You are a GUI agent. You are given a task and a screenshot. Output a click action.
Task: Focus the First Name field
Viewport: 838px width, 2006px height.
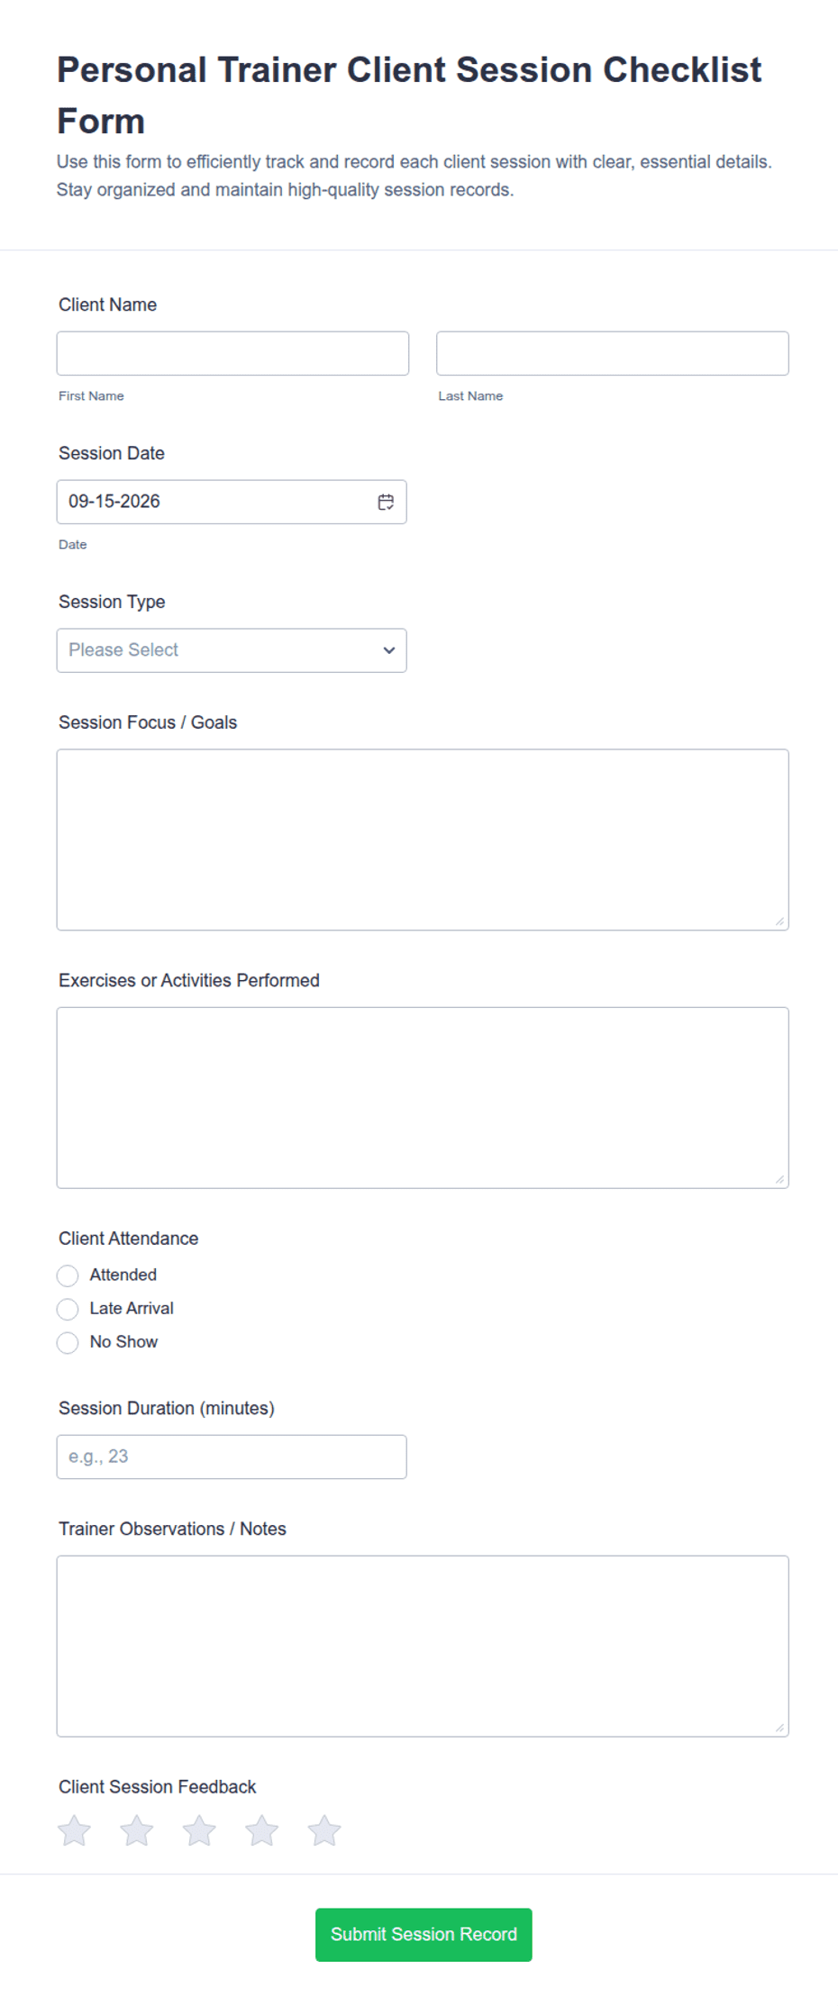click(232, 353)
